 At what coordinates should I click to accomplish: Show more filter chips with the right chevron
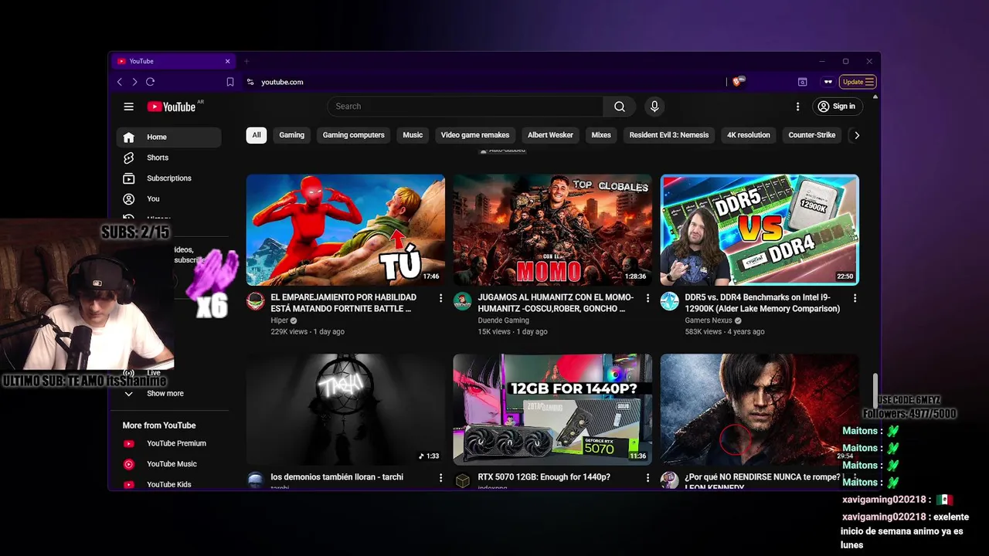pos(856,135)
